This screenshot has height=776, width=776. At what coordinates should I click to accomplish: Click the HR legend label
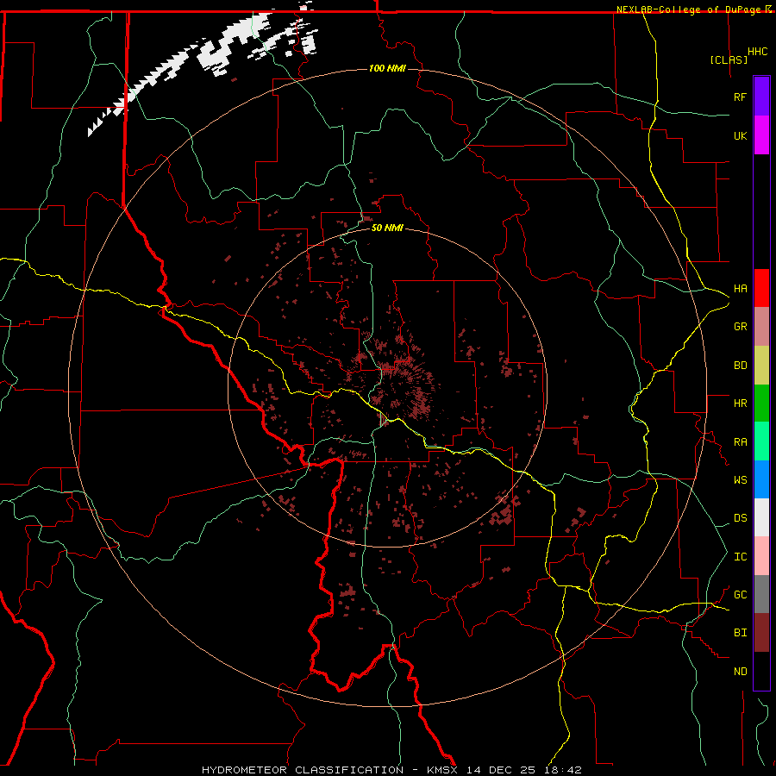[x=740, y=403]
